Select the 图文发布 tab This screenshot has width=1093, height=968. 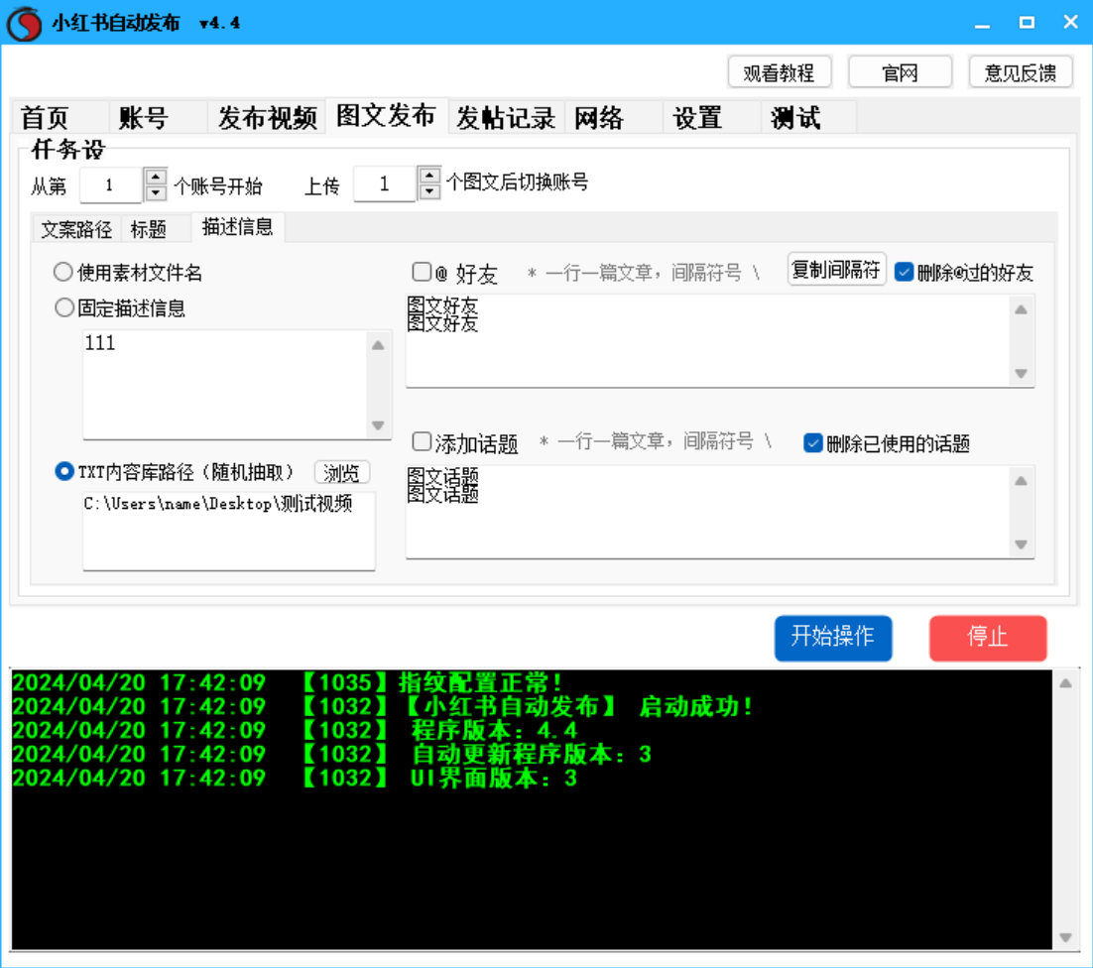click(386, 115)
